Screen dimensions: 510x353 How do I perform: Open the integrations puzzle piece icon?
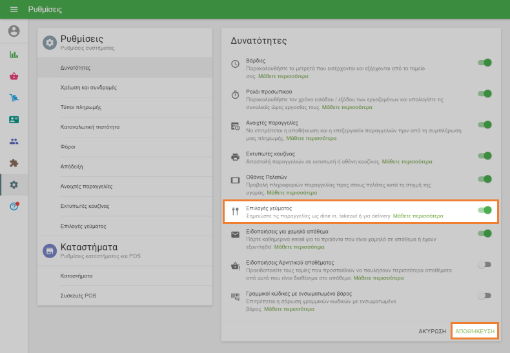[x=14, y=163]
